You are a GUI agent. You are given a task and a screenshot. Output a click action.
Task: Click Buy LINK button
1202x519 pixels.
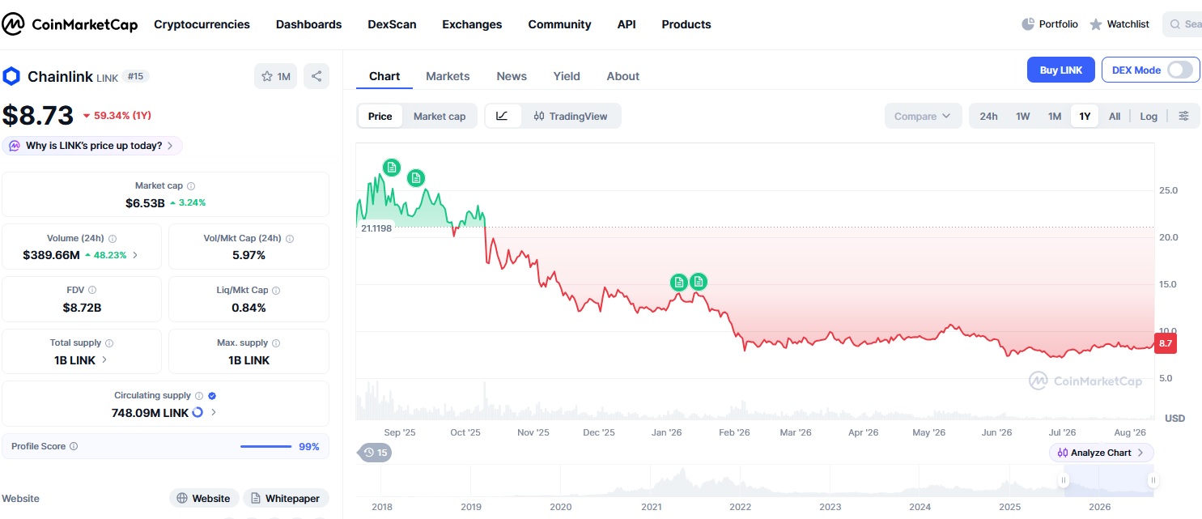pyautogui.click(x=1061, y=70)
